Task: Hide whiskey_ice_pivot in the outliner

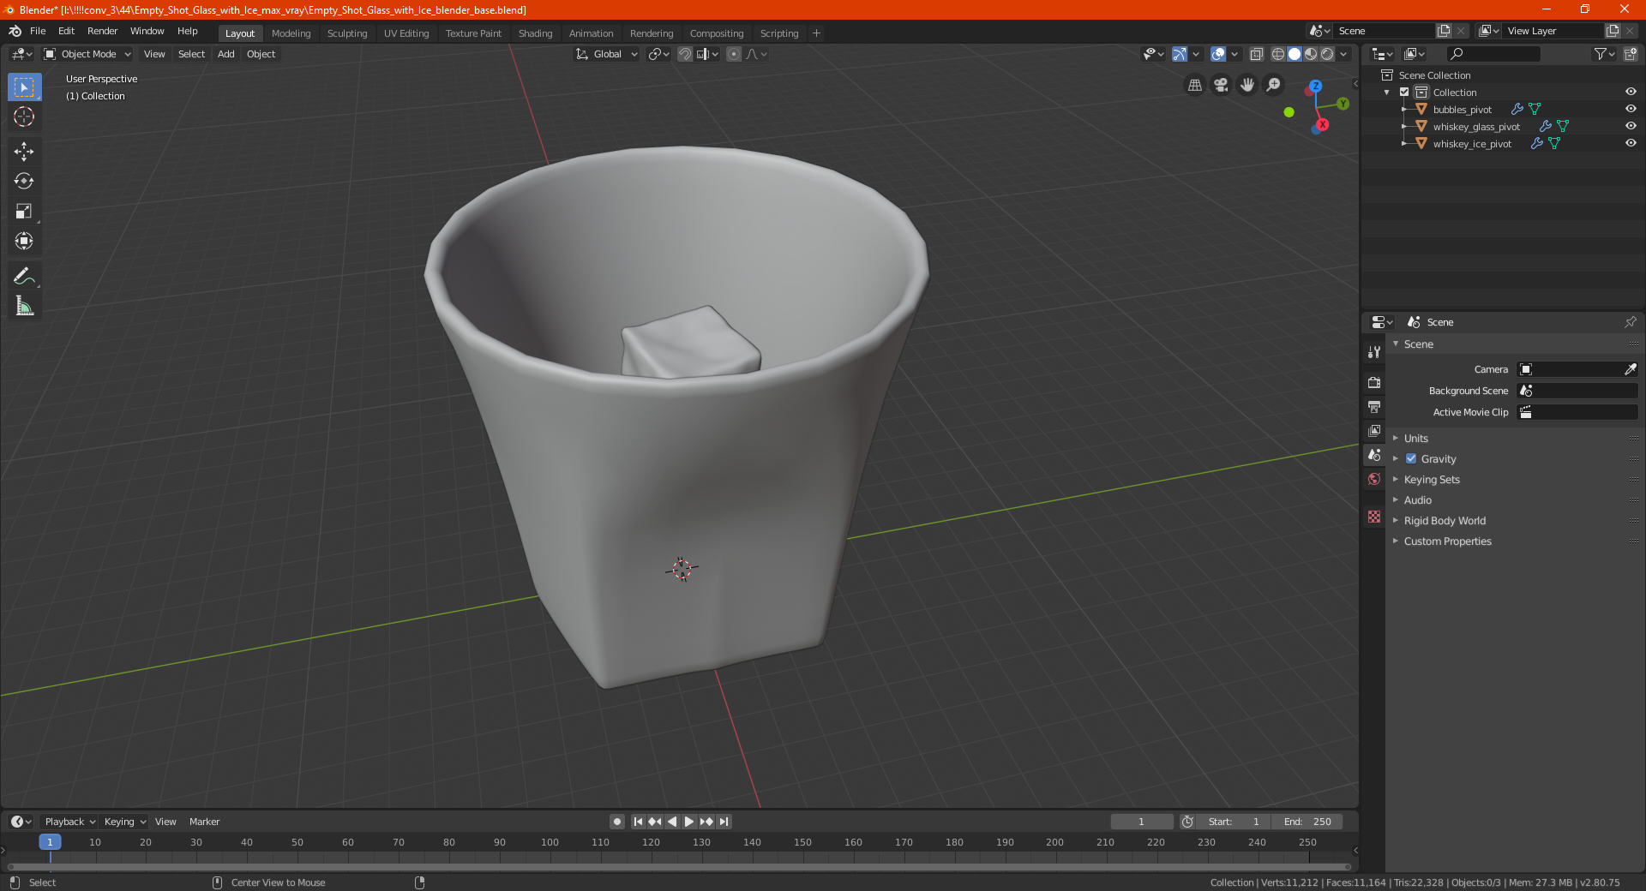Action: tap(1631, 143)
